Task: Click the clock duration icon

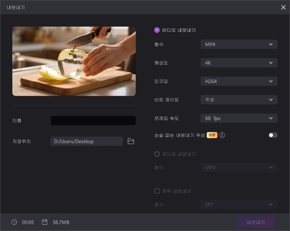Action: point(14,222)
